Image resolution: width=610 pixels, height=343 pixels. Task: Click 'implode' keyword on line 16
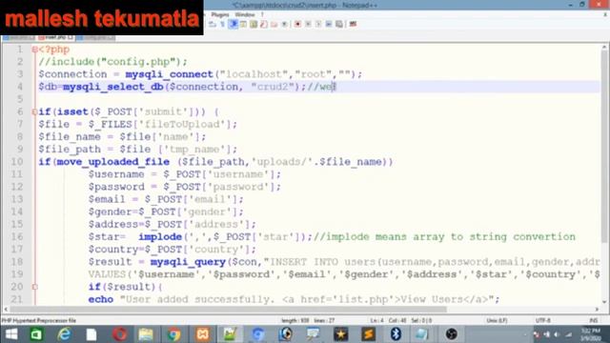coord(160,237)
